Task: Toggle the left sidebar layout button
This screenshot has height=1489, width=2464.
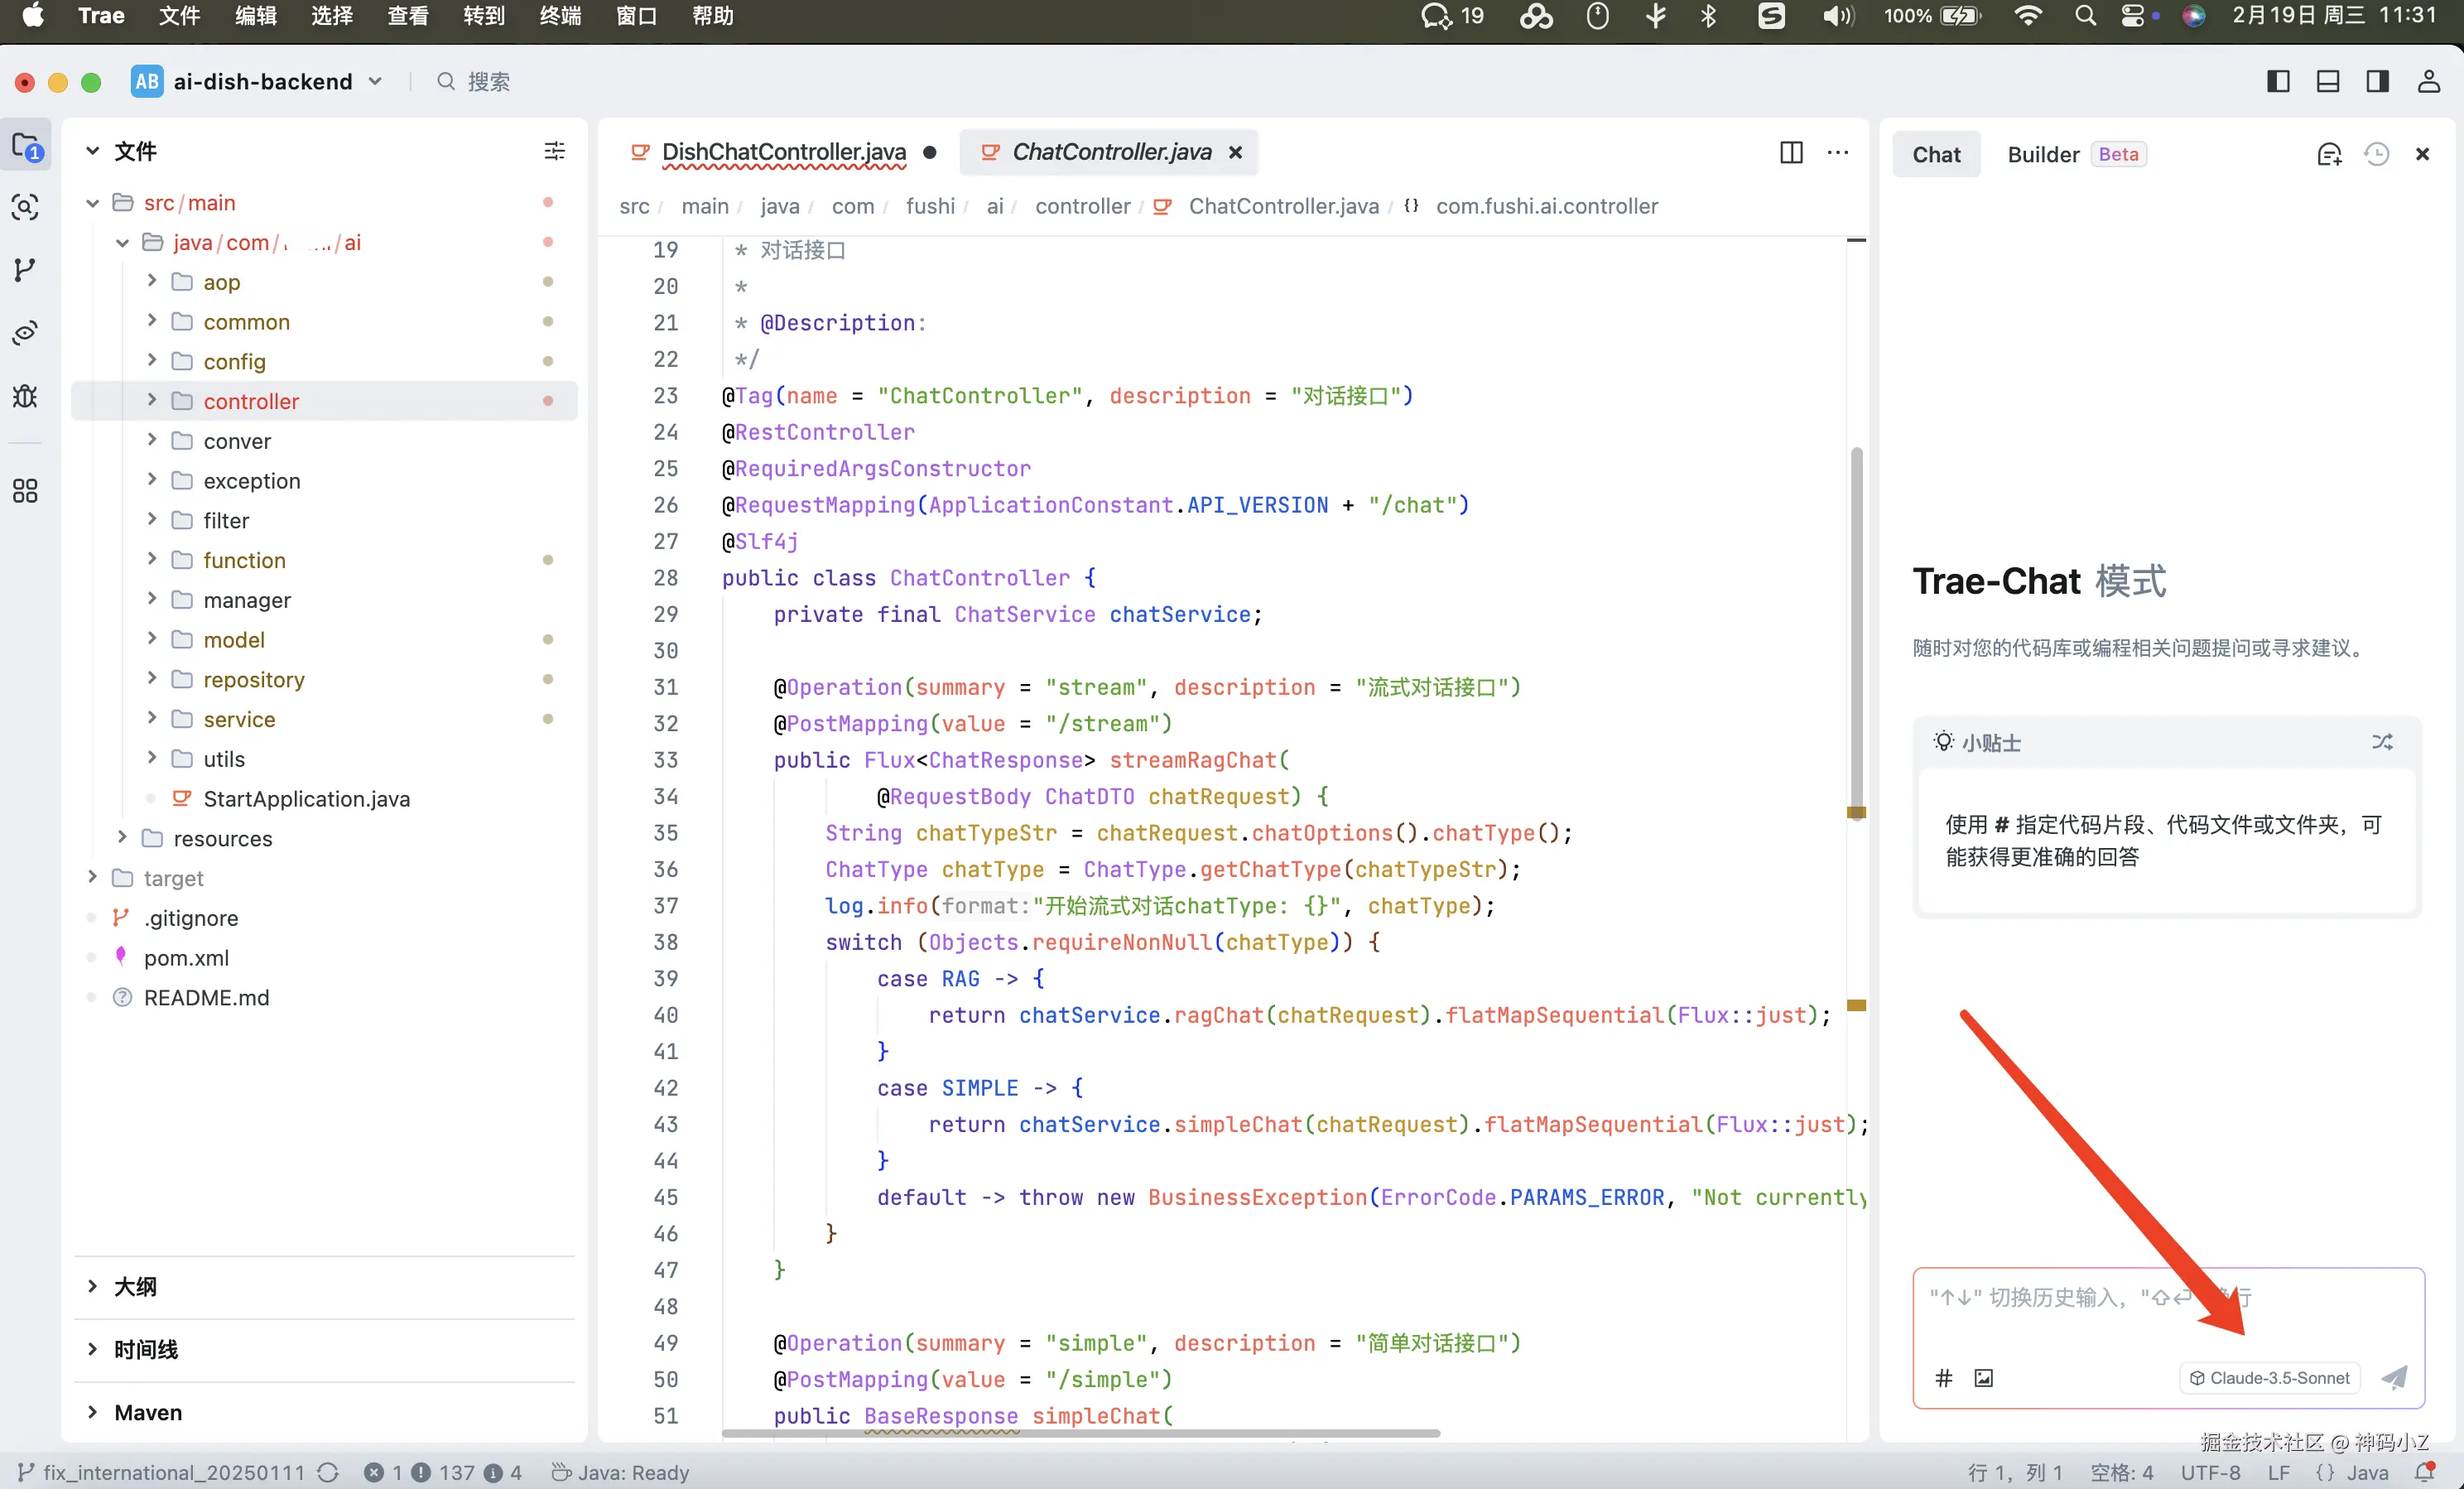Action: coord(2278,81)
